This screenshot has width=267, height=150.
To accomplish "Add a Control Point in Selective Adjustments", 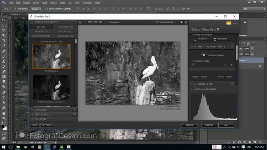I will (204, 55).
